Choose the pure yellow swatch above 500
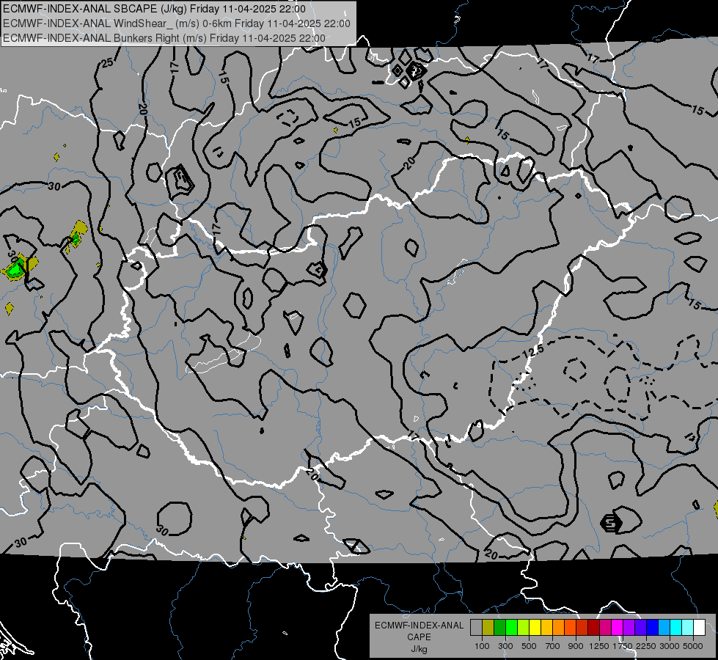Image resolution: width=718 pixels, height=660 pixels. [x=535, y=627]
